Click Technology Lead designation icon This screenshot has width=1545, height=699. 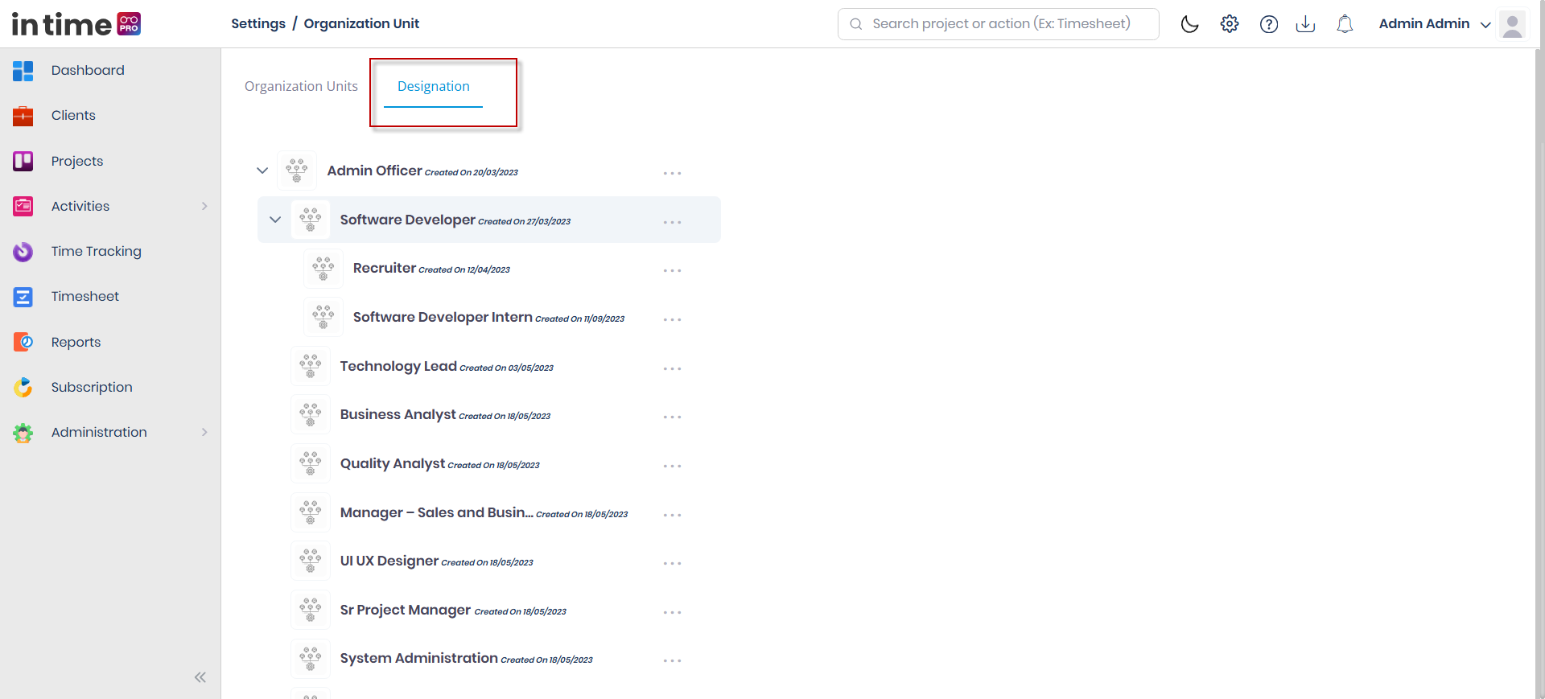coord(311,366)
